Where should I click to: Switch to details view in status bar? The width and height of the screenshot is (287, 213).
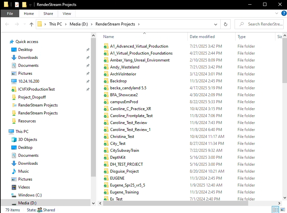(x=275, y=209)
